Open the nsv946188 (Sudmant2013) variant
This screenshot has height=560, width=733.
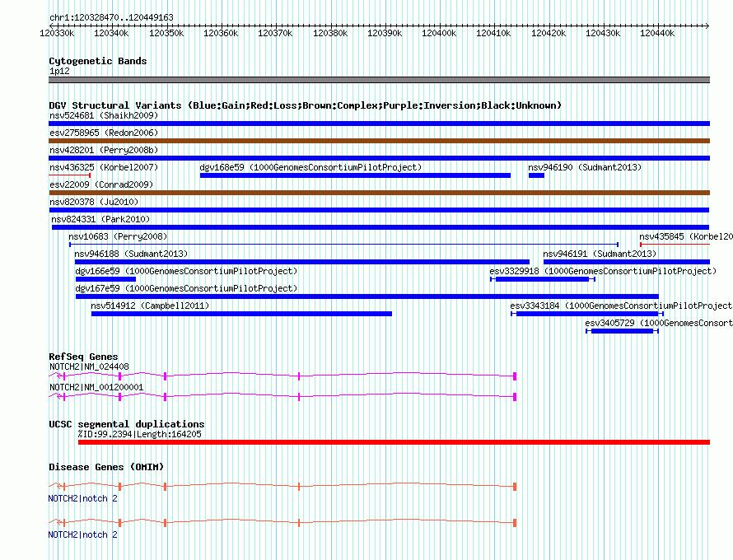(302, 262)
